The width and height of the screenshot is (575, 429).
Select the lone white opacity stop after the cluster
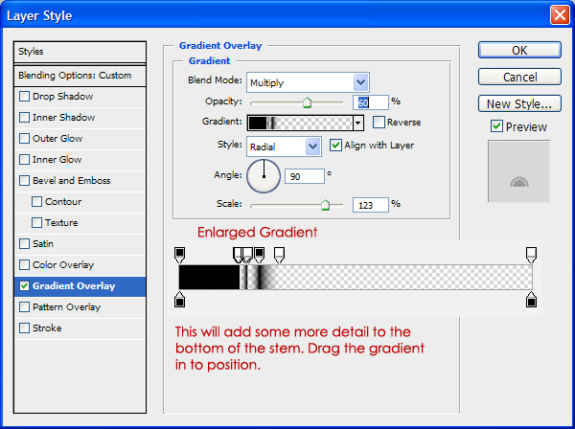click(x=280, y=255)
